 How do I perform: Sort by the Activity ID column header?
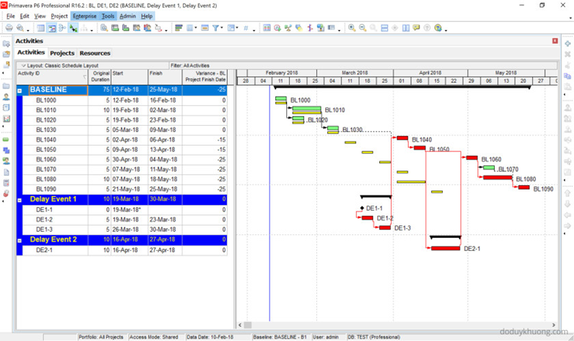coord(53,77)
